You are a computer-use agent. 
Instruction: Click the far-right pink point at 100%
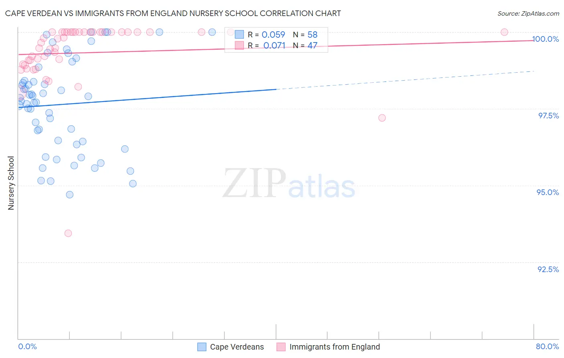tap(504, 32)
